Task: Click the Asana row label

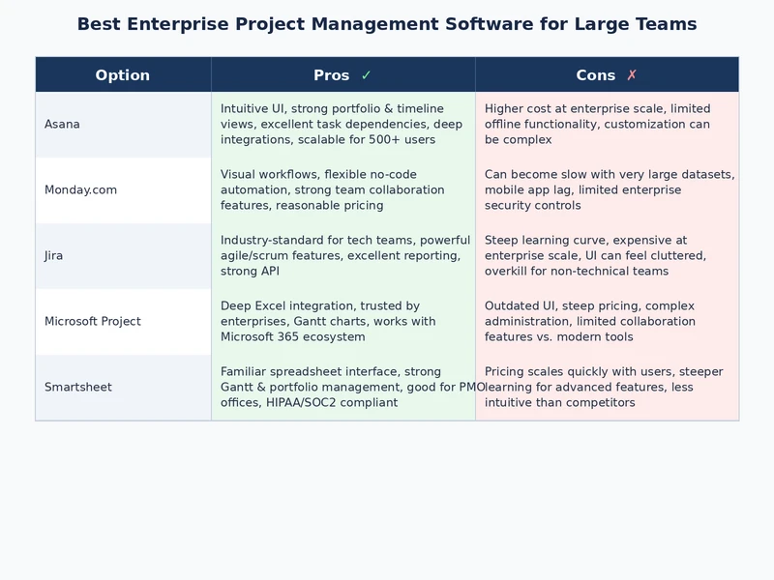Action: click(x=62, y=125)
